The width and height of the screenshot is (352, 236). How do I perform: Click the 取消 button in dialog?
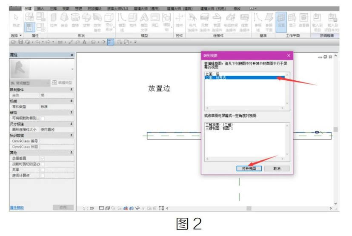point(277,168)
